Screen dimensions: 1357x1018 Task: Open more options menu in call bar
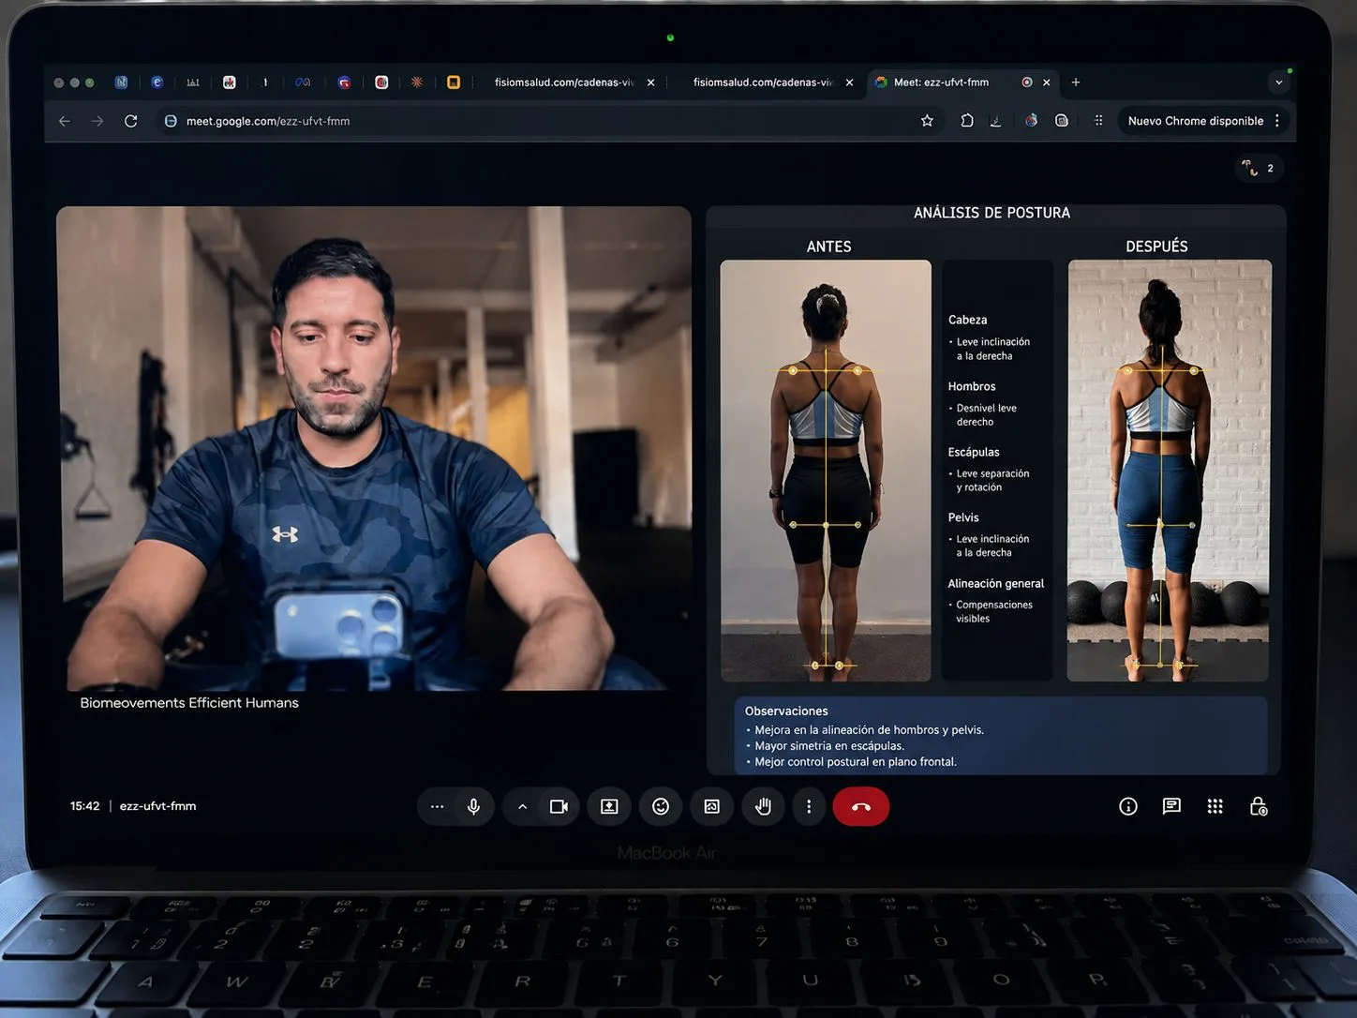[809, 806]
